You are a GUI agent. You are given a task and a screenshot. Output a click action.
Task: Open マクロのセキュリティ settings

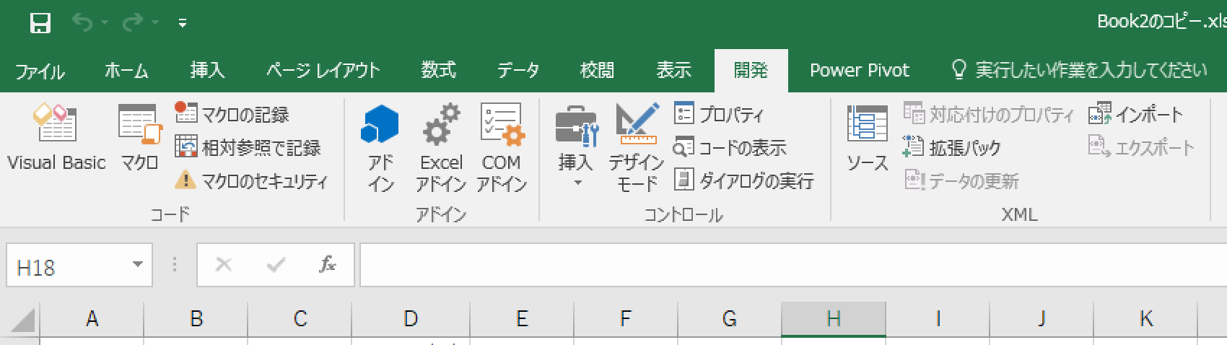pyautogui.click(x=251, y=180)
